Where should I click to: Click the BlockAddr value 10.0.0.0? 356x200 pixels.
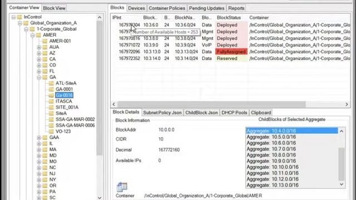(166, 130)
